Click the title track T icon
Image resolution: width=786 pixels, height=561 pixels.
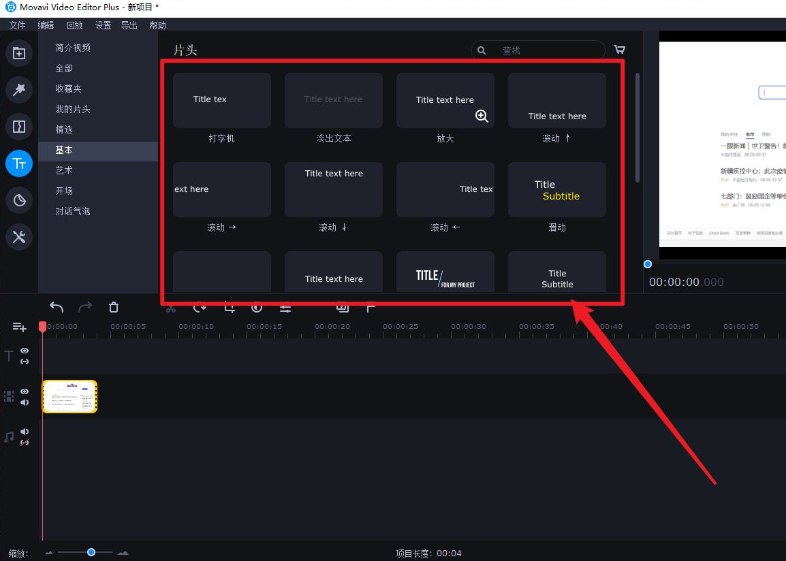click(x=9, y=356)
